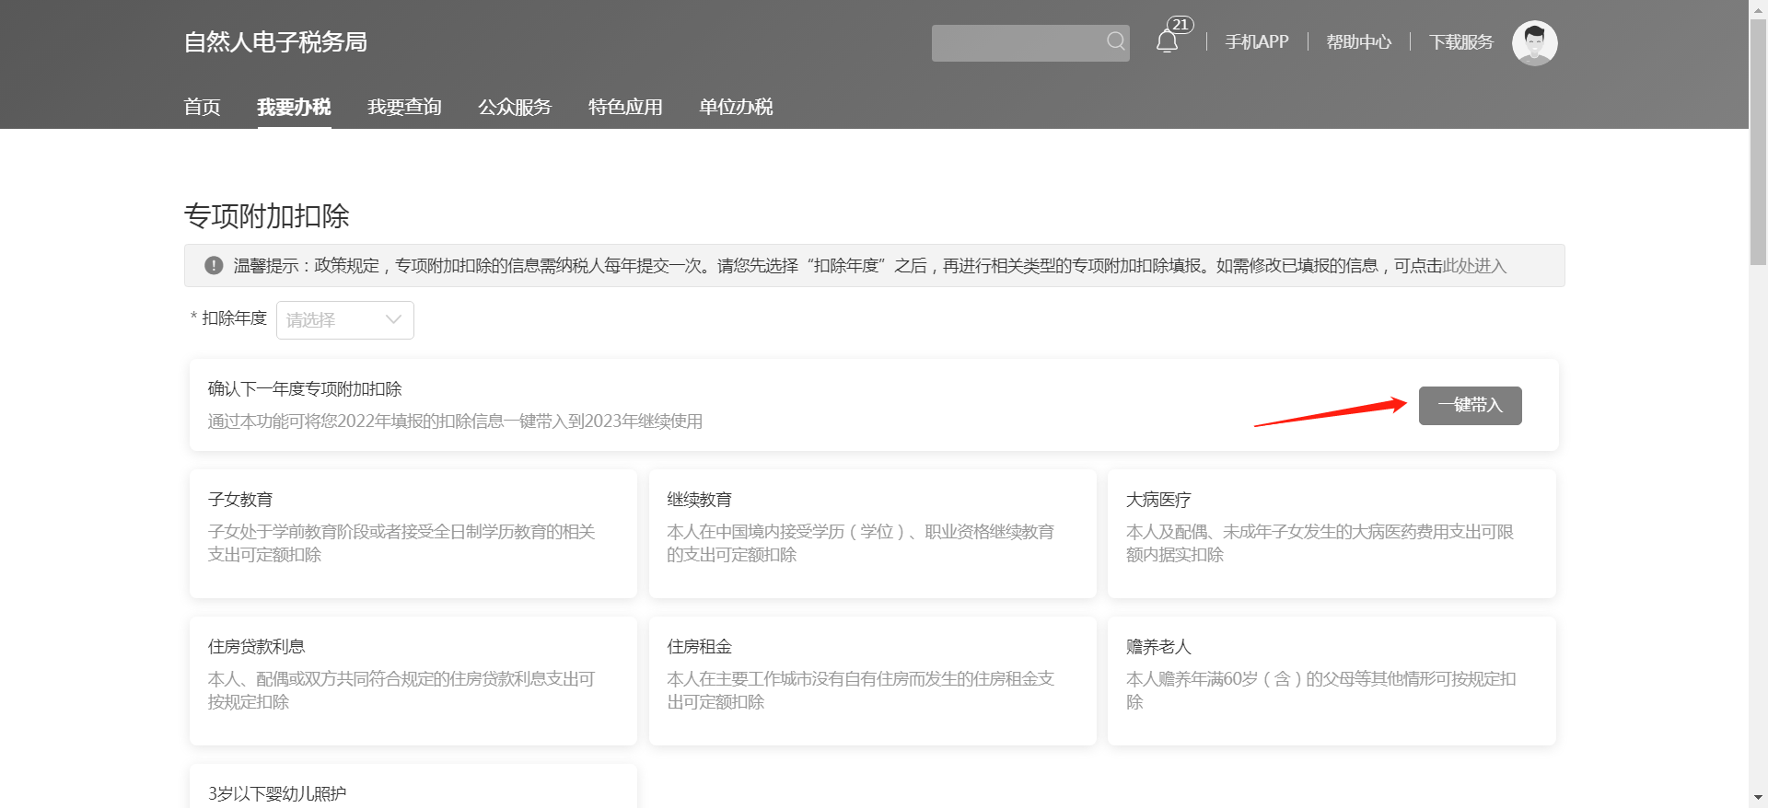
Task: Open the user avatar profile
Action: point(1534,43)
